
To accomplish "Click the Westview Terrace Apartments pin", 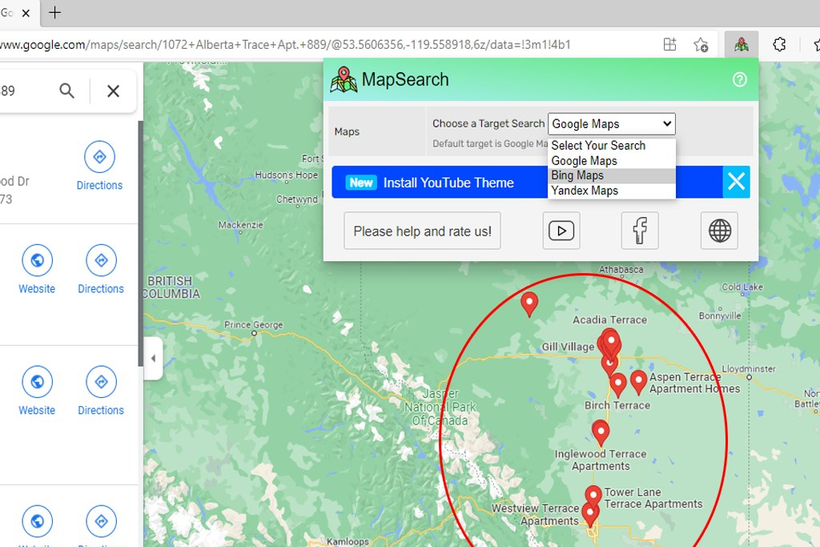I will 590,514.
